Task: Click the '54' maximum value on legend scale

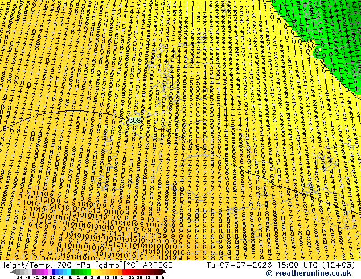Action: pos(164,277)
